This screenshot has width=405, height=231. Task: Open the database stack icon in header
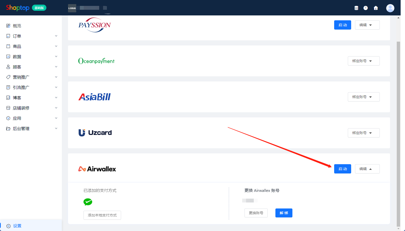356,8
